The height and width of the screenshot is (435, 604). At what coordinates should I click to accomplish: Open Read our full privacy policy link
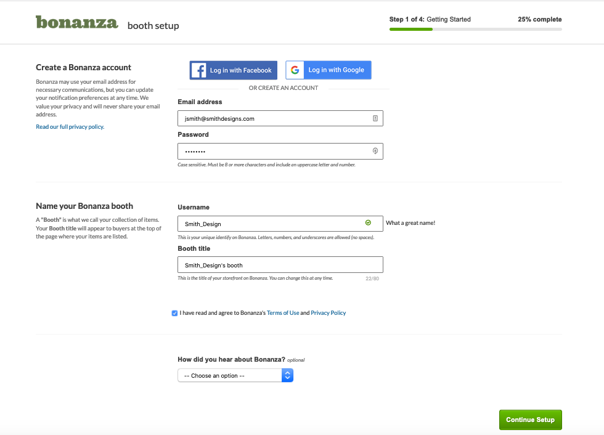pos(70,127)
